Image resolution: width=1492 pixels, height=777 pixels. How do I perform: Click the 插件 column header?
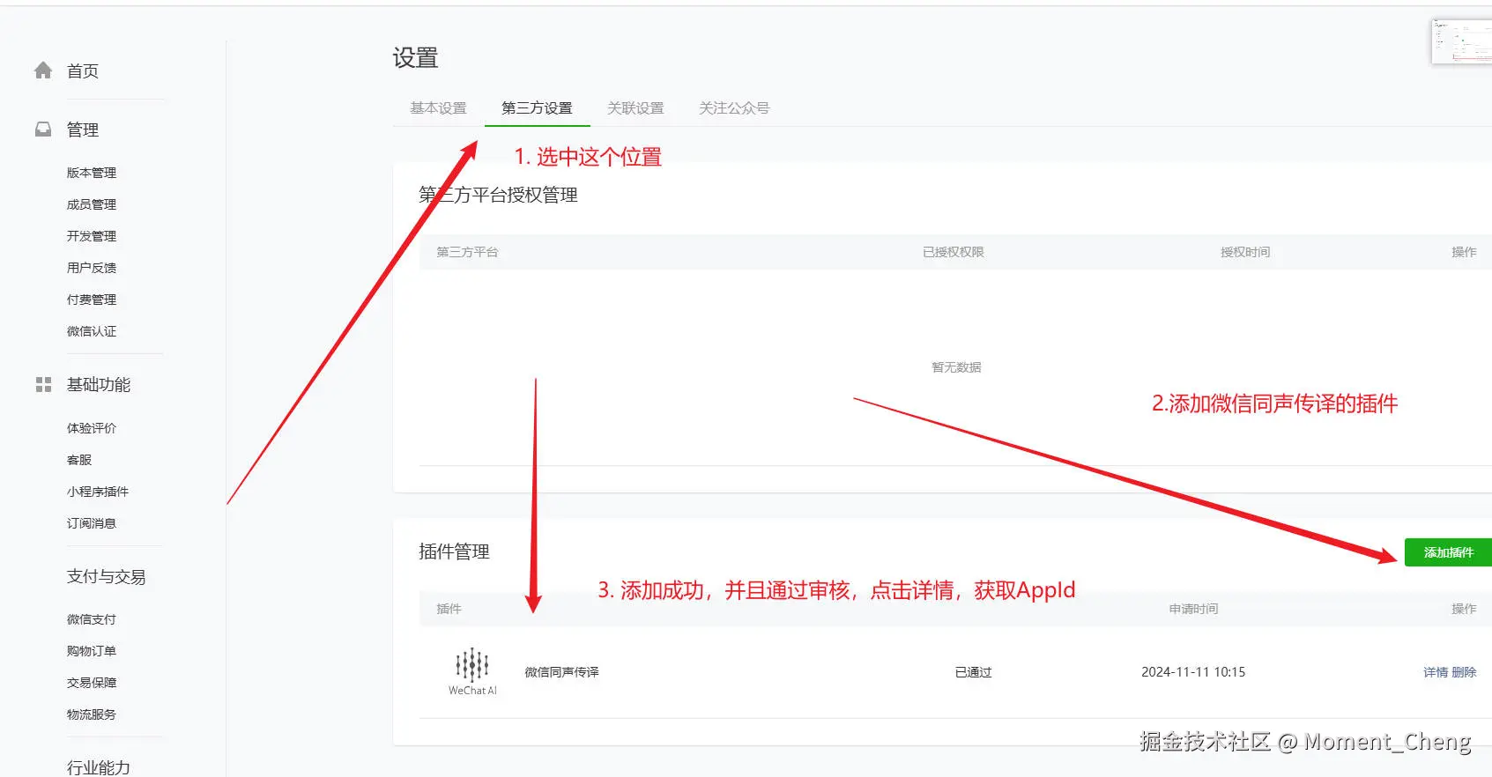[x=449, y=609]
